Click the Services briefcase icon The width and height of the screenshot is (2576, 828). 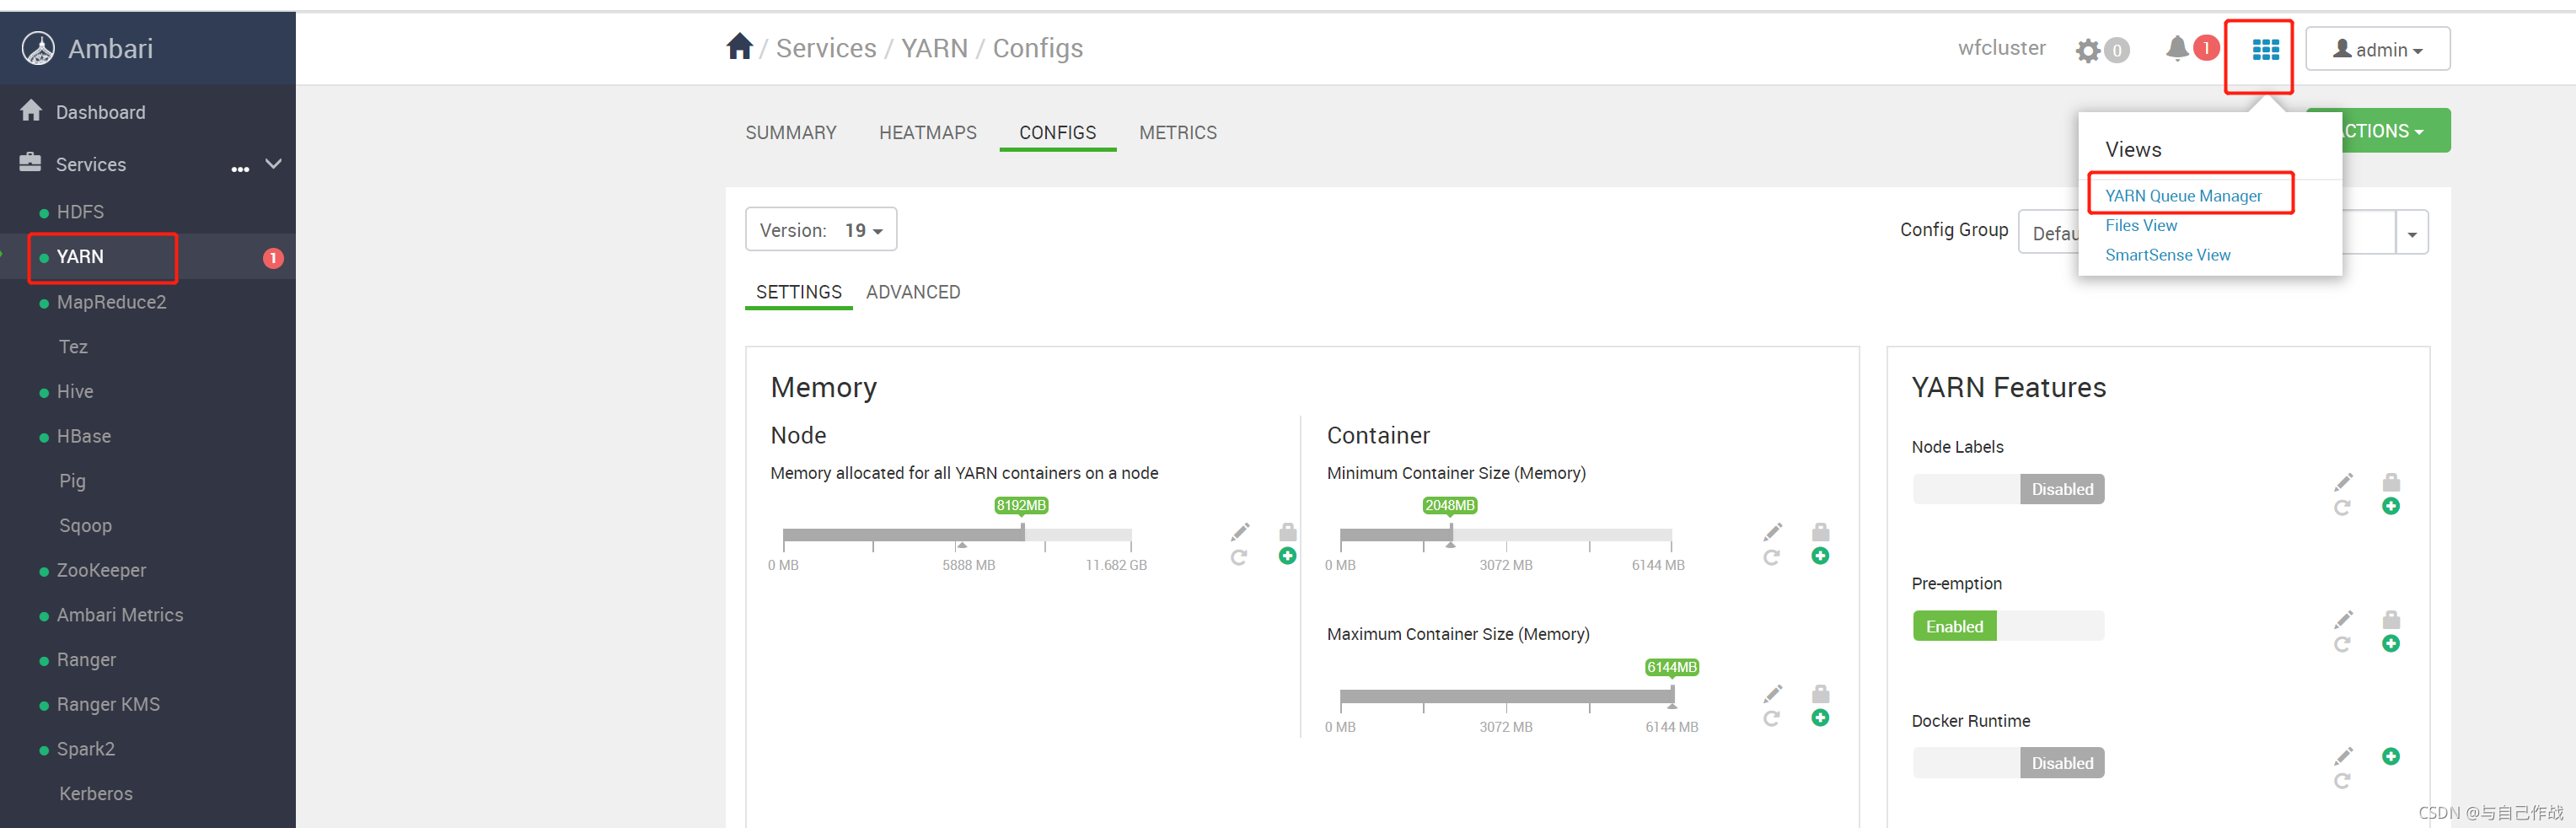coord(30,162)
